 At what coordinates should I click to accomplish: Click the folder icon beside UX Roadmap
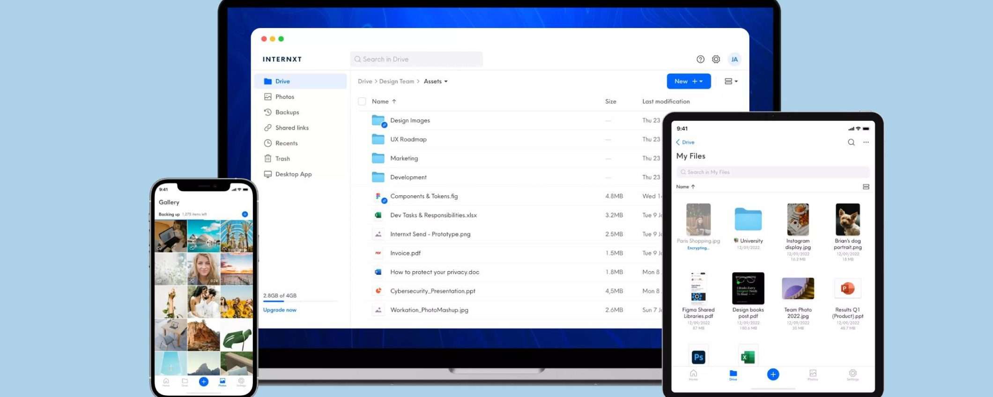tap(378, 140)
